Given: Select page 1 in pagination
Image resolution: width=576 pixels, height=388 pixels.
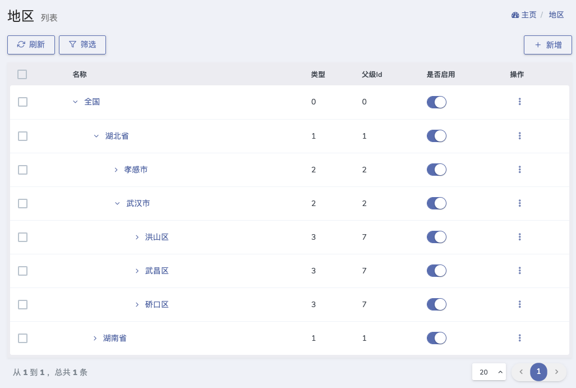Looking at the screenshot, I should coord(538,372).
